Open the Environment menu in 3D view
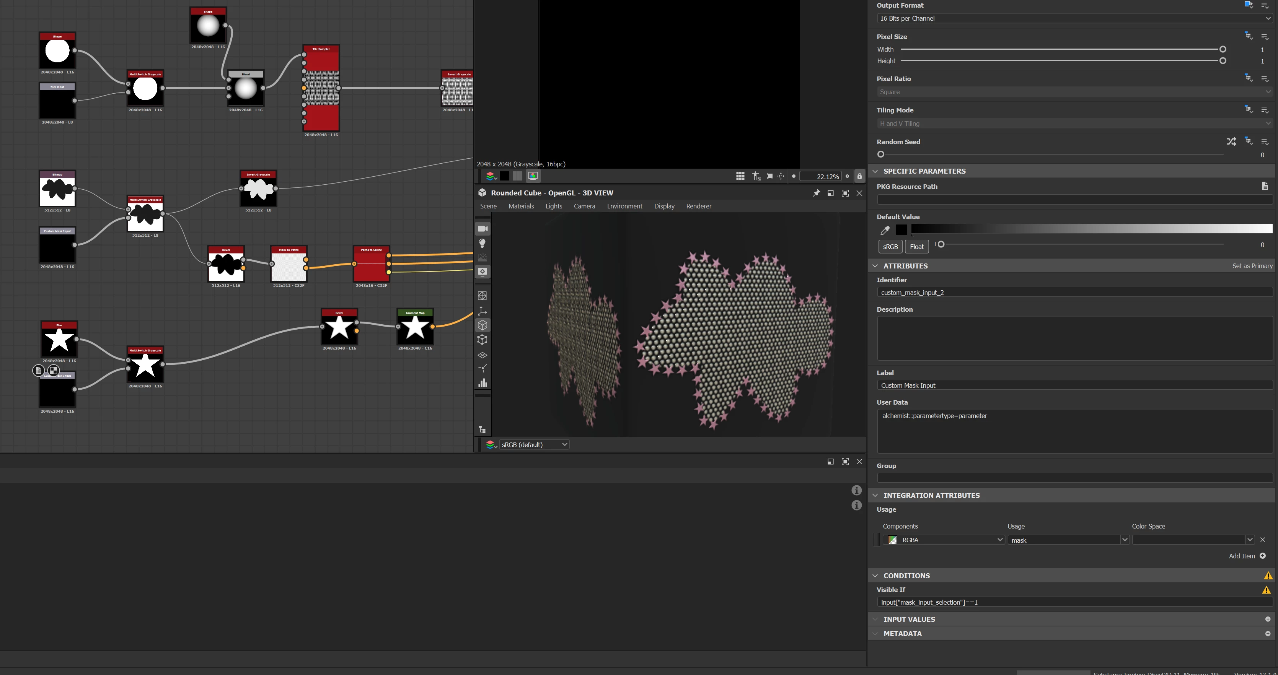This screenshot has height=675, width=1278. tap(624, 206)
